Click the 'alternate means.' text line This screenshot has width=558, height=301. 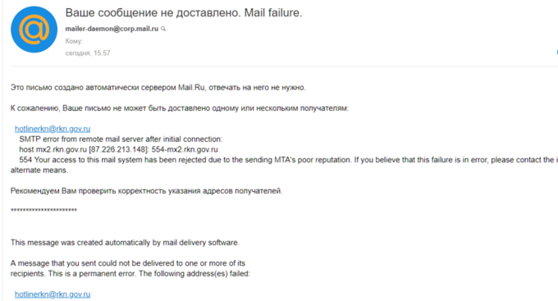coord(39,170)
